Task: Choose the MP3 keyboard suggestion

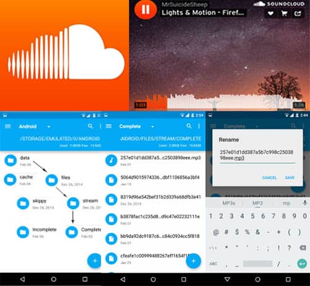Action: [x=257, y=203]
